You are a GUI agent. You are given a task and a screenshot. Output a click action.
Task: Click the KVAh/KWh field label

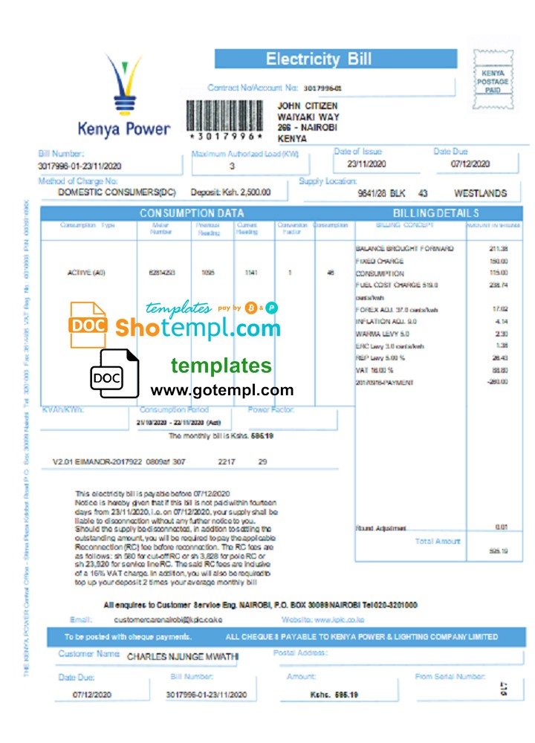click(x=63, y=409)
